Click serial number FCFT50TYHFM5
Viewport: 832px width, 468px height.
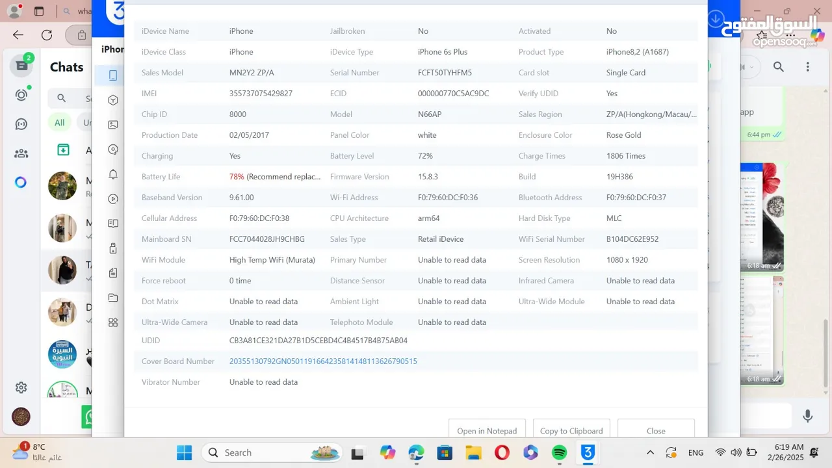click(445, 73)
